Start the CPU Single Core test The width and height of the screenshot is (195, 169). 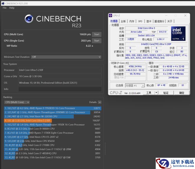[x=97, y=41]
